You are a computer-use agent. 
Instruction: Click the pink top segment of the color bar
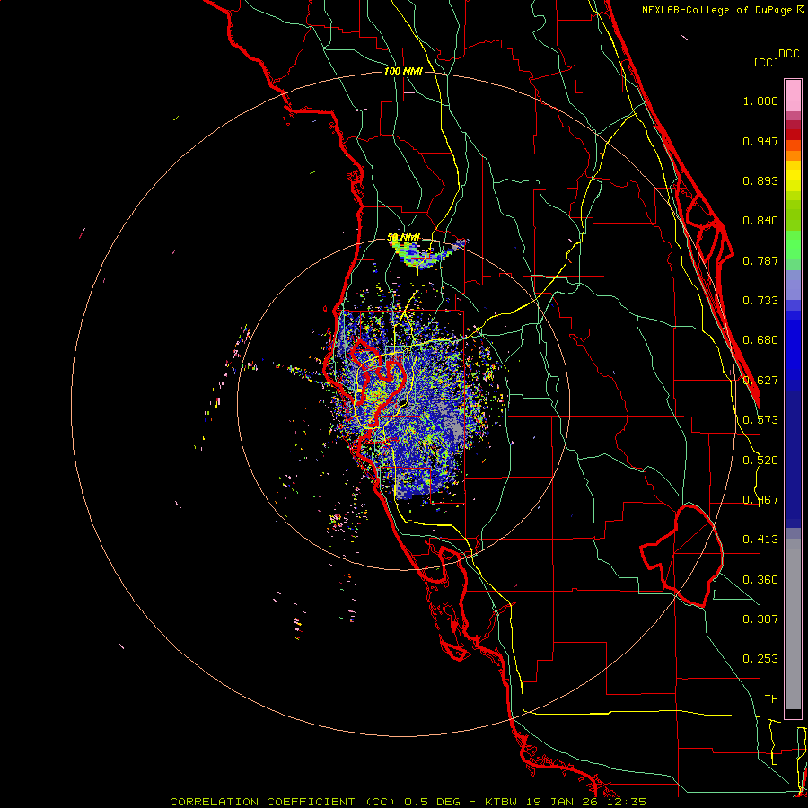click(793, 96)
